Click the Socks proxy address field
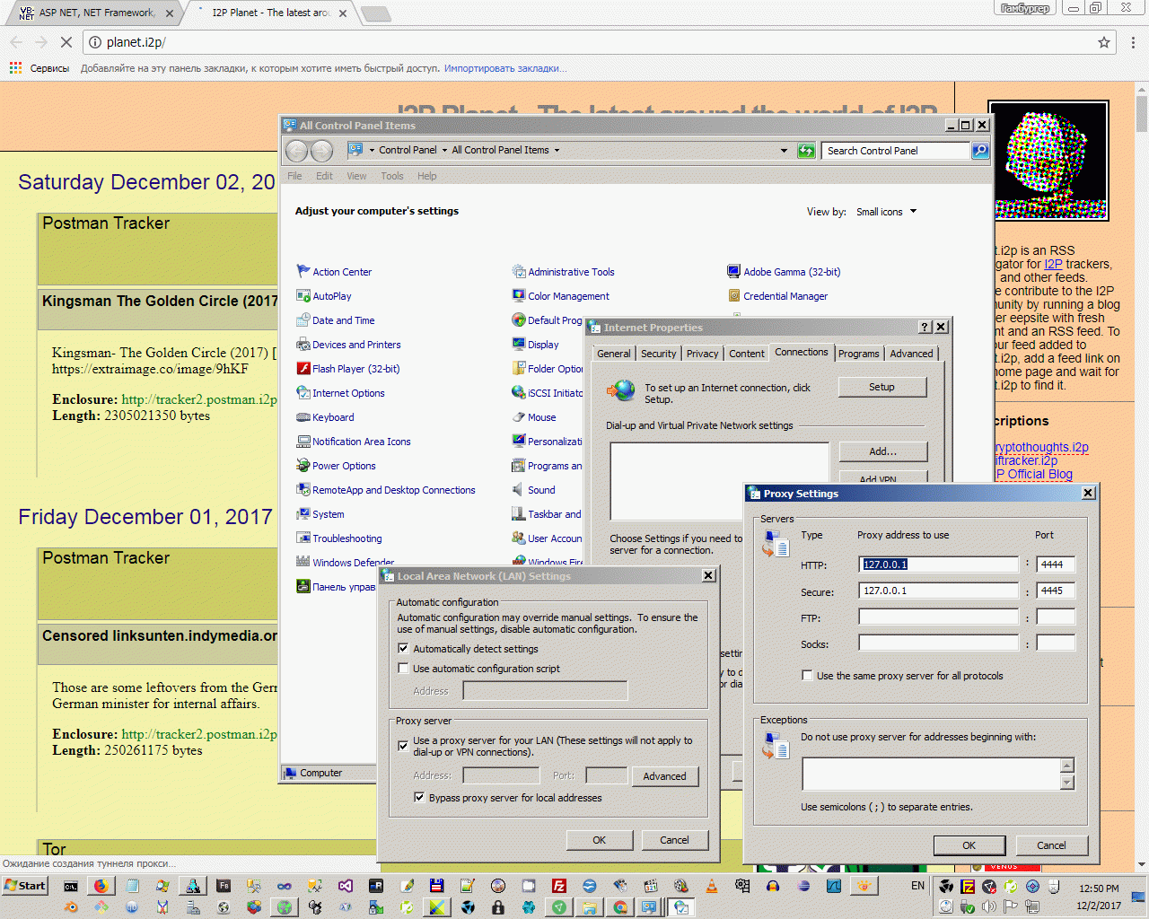The height and width of the screenshot is (919, 1149). click(x=939, y=643)
